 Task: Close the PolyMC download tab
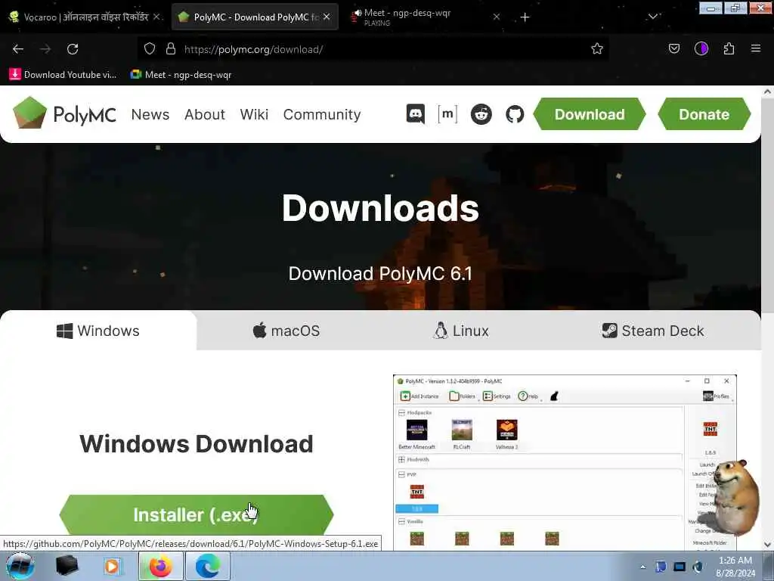coord(327,17)
